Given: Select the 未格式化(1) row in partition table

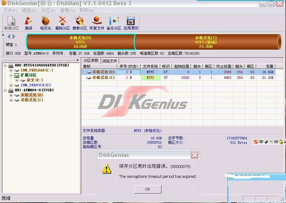Looking at the screenshot, I should pyautogui.click(x=178, y=78).
